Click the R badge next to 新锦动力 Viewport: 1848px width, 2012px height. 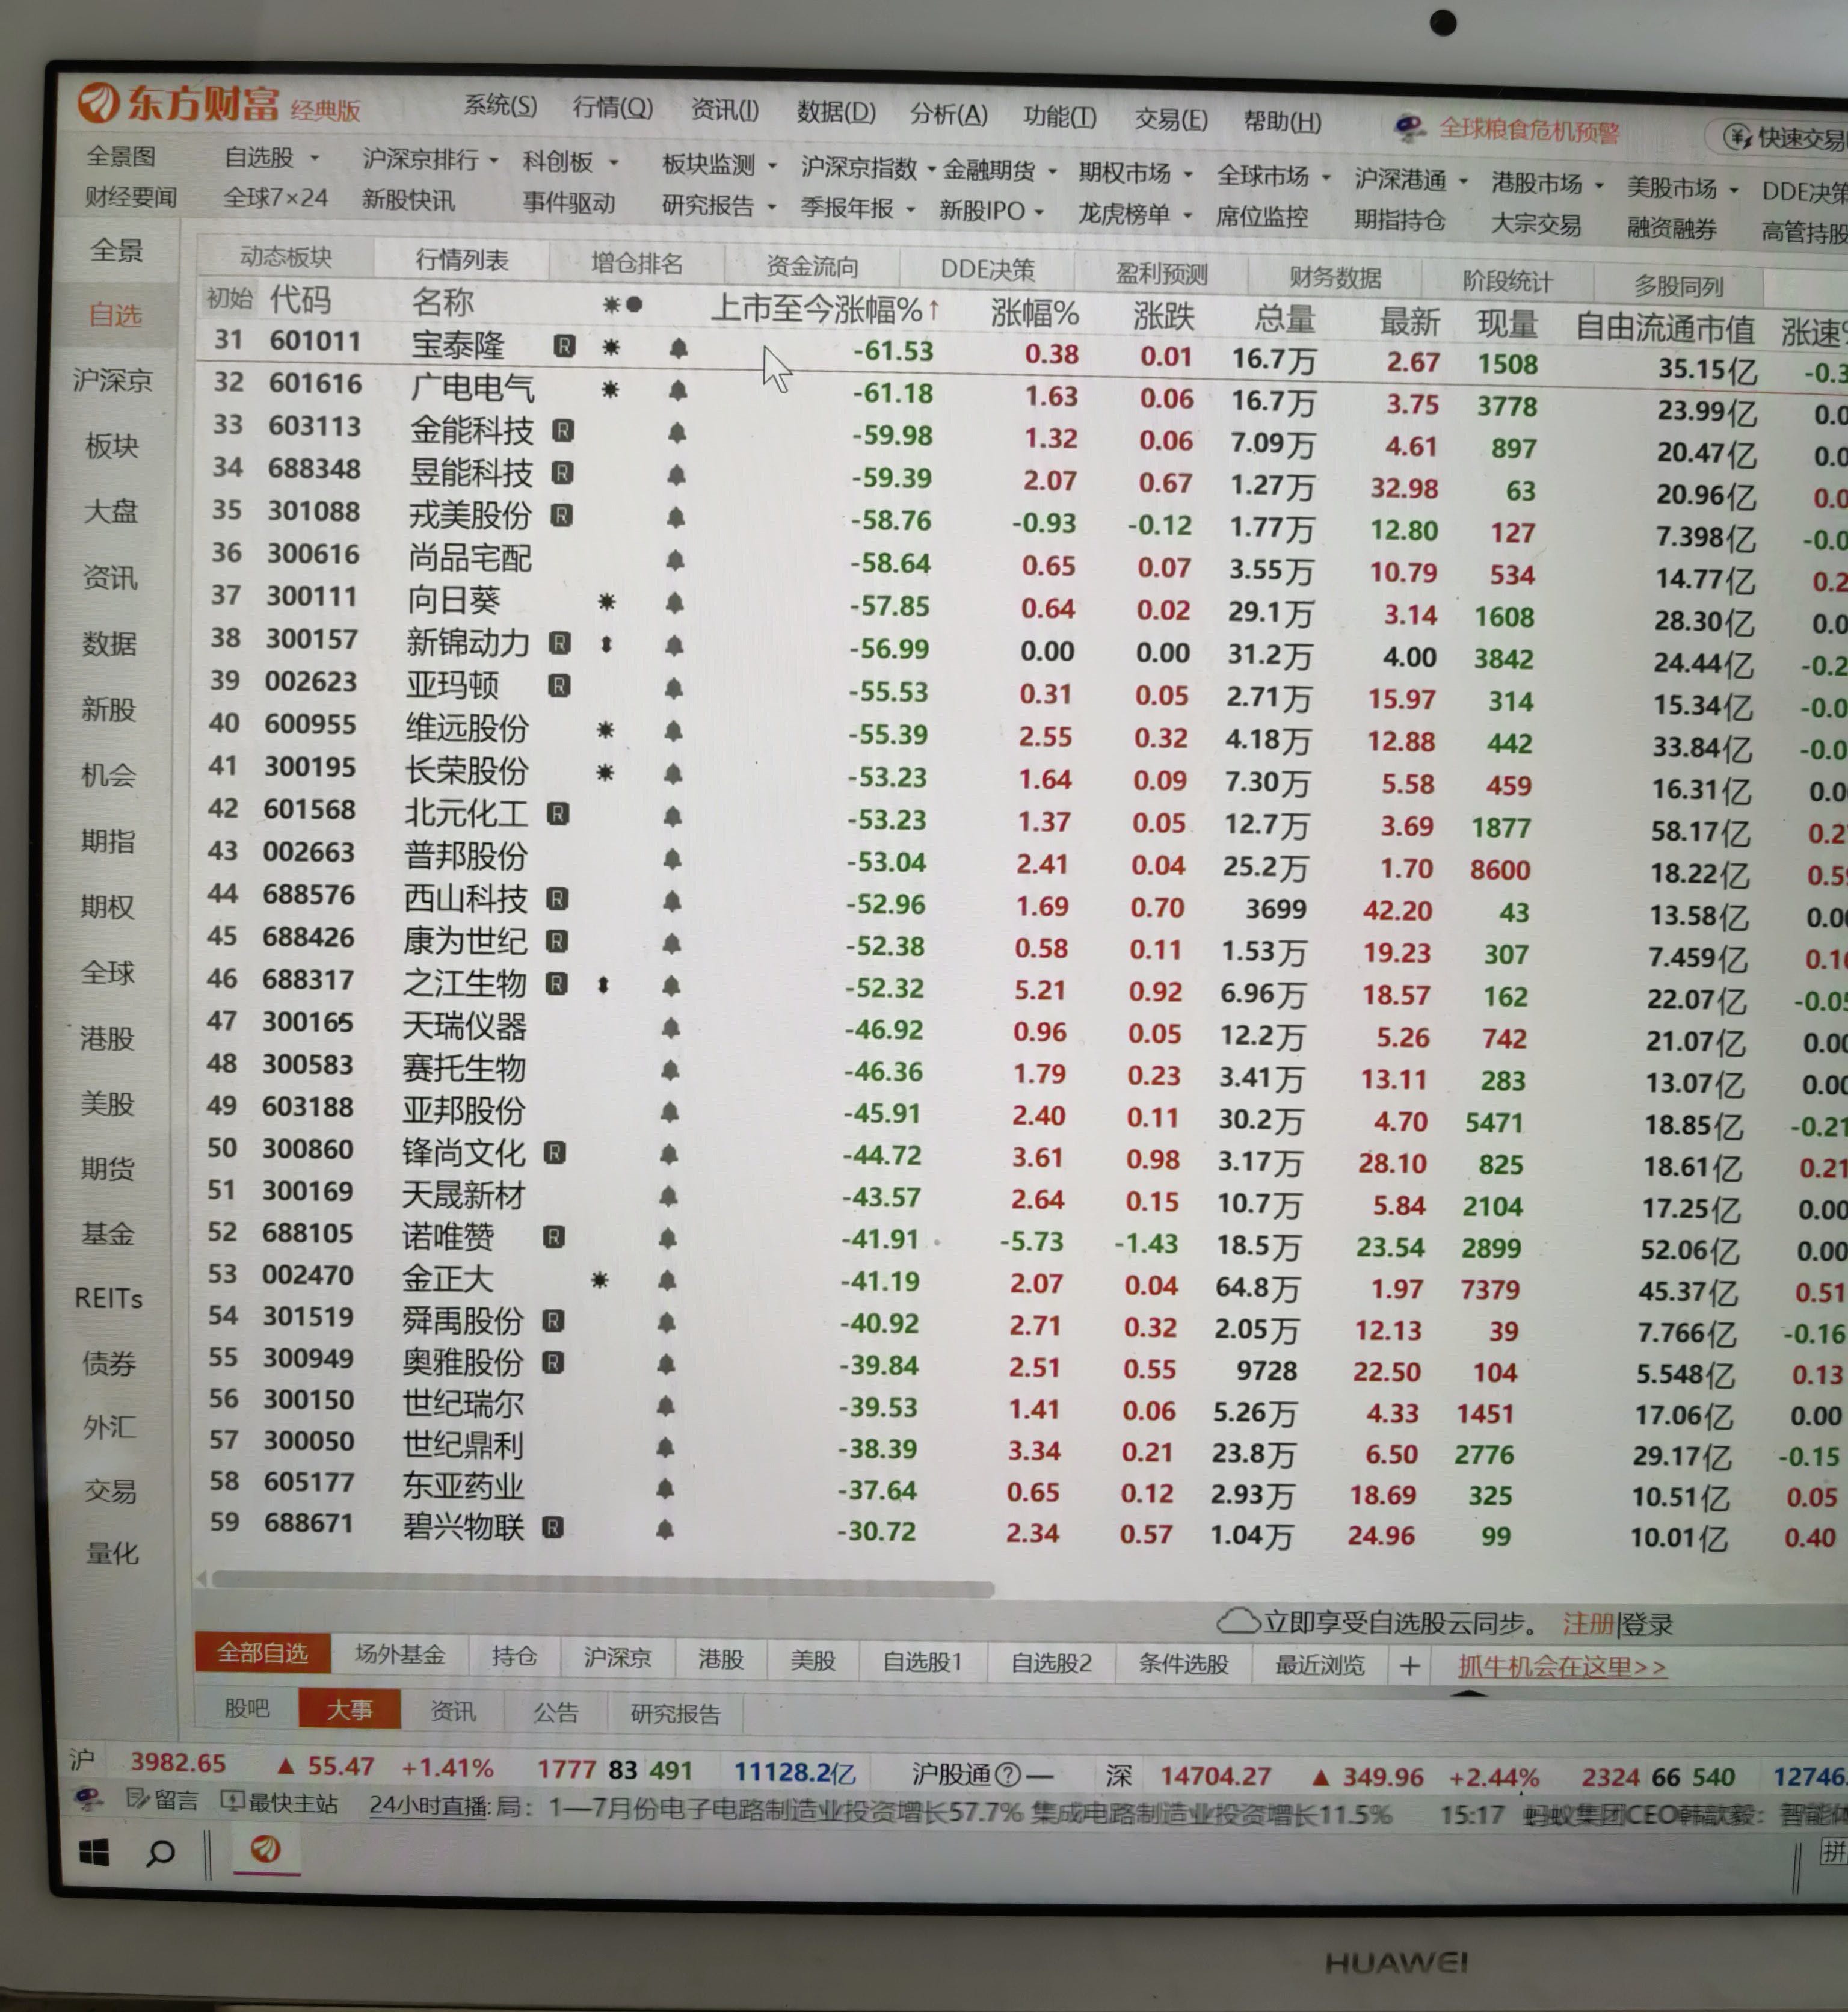(559, 643)
